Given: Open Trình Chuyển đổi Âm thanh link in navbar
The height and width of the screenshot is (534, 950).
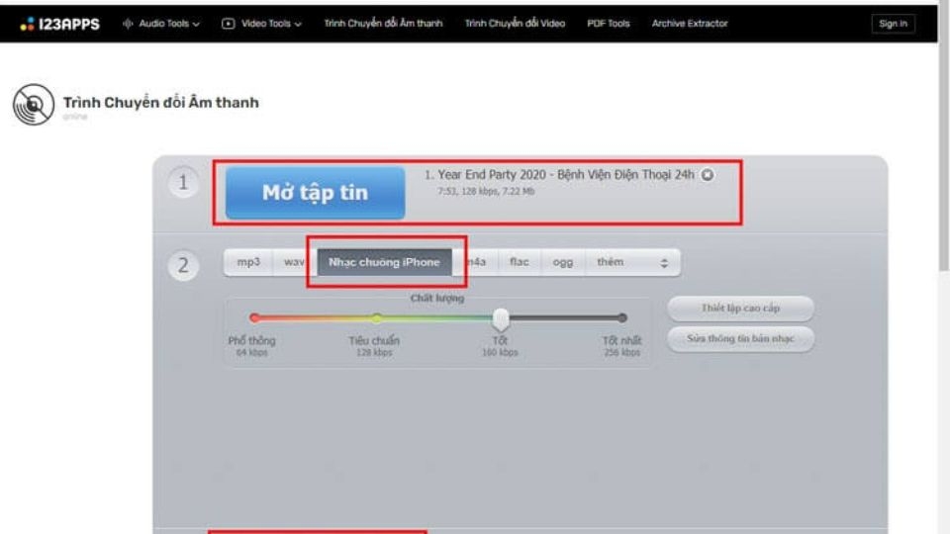Looking at the screenshot, I should tap(383, 24).
